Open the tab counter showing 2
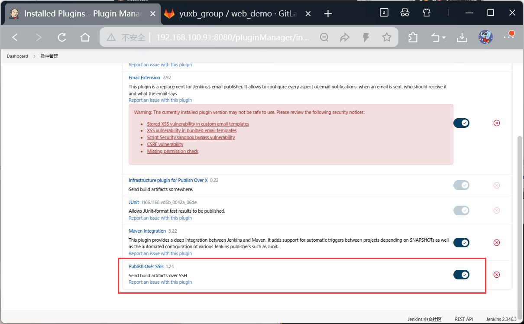Viewport: 524px width, 324px height. (x=384, y=13)
